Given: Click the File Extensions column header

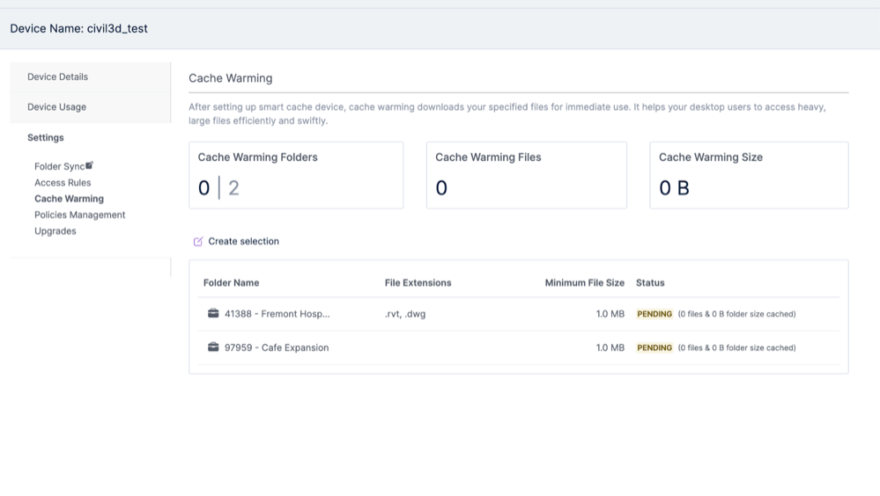Looking at the screenshot, I should pos(418,283).
